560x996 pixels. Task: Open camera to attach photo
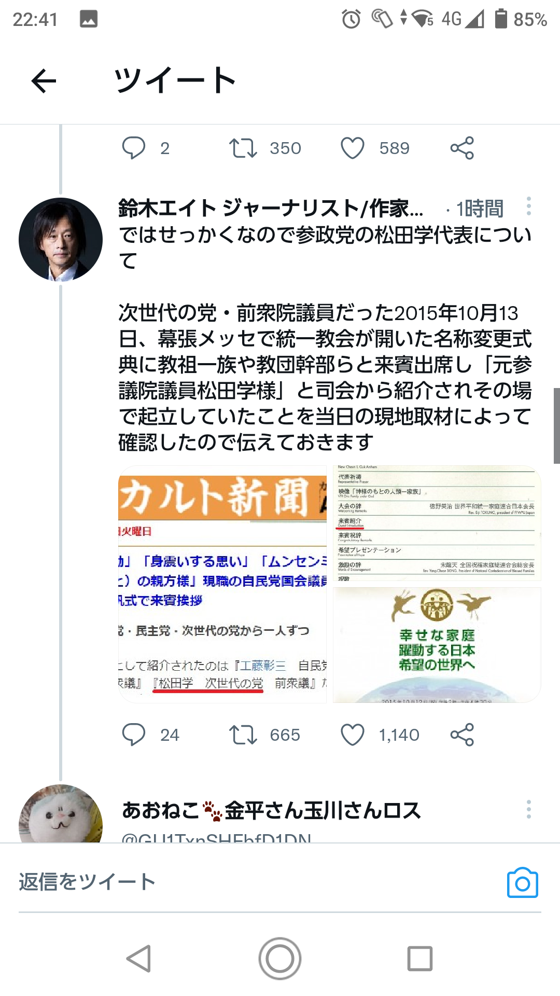tap(523, 882)
